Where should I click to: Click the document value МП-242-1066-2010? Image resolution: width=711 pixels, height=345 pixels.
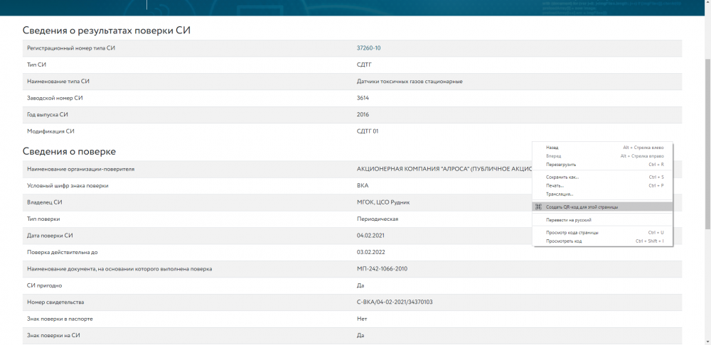point(382,269)
